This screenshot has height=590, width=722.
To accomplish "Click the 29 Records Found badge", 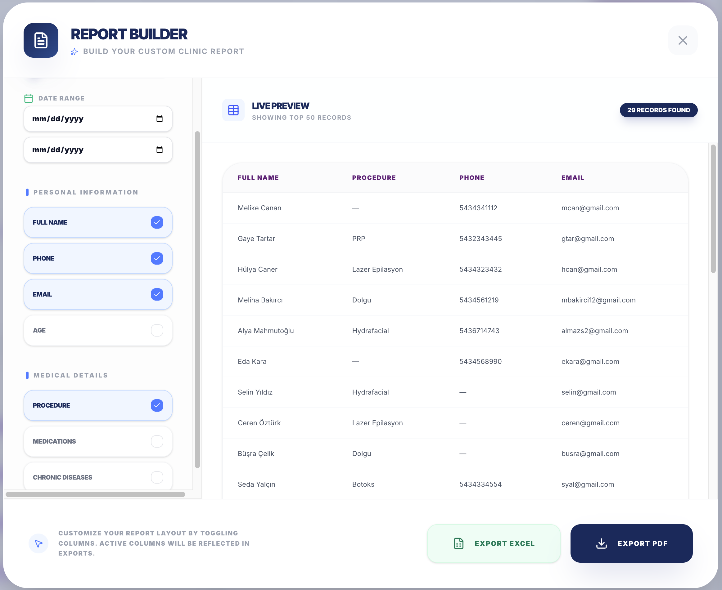I will point(658,110).
